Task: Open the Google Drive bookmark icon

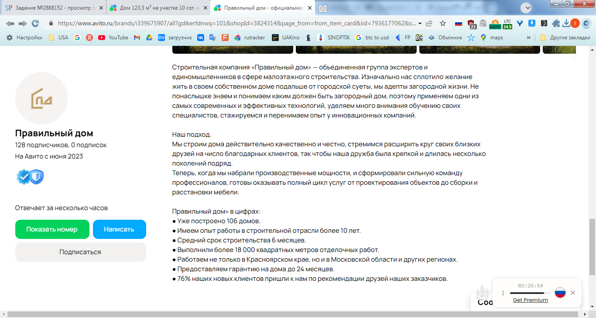Action: click(149, 38)
